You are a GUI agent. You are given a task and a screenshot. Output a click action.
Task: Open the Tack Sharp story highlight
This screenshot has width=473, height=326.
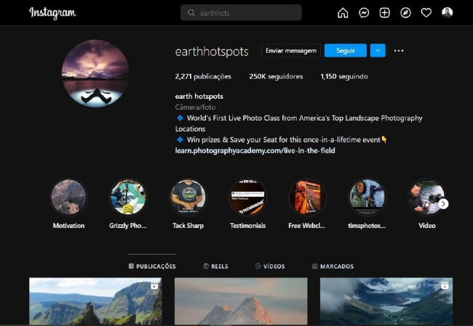(188, 197)
